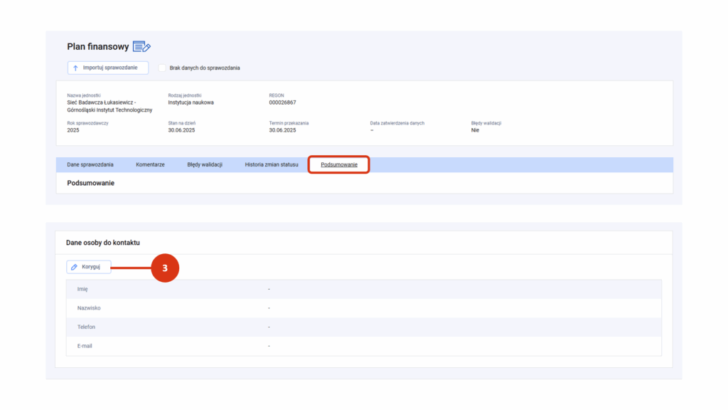Open the Błędy walidacji tab

click(x=205, y=164)
